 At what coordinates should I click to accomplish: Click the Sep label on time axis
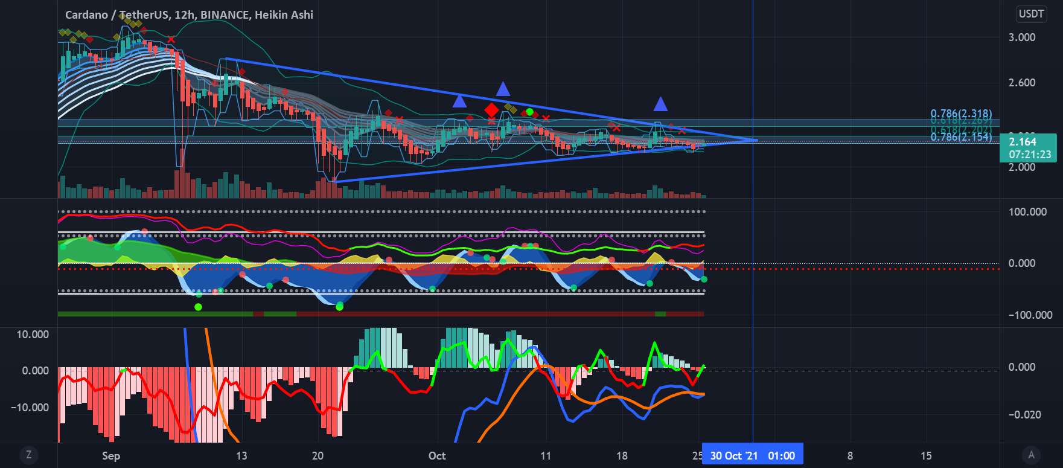point(111,456)
